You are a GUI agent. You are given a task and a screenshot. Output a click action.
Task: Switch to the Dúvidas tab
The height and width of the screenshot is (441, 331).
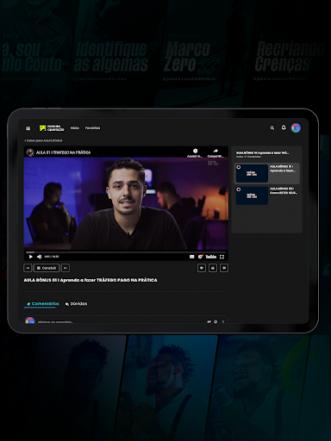(x=76, y=304)
